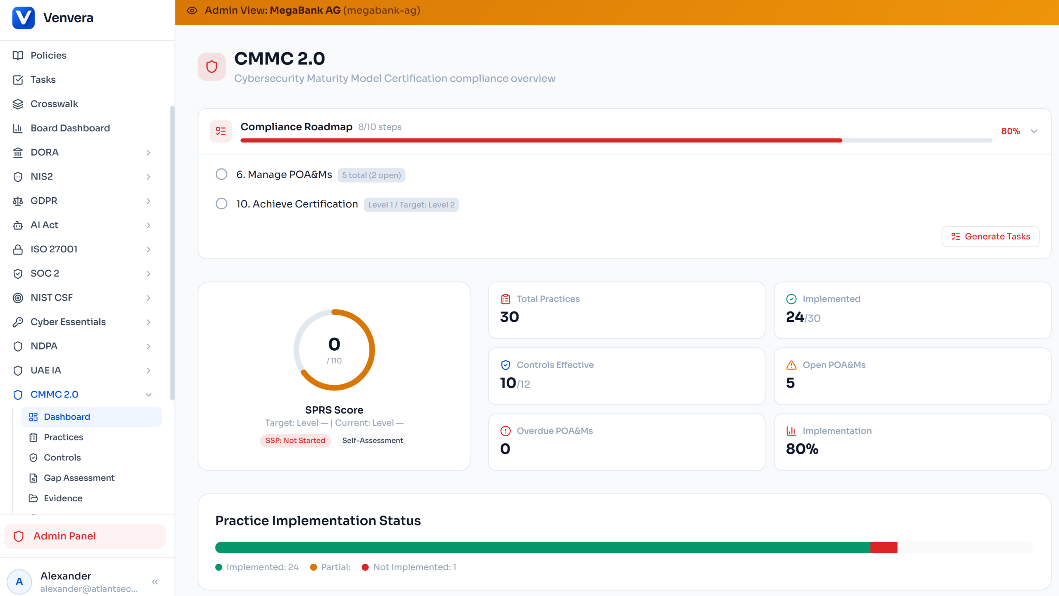Viewport: 1059px width, 596px height.
Task: Click the Open POA&Ms warning triangle icon
Action: (791, 365)
